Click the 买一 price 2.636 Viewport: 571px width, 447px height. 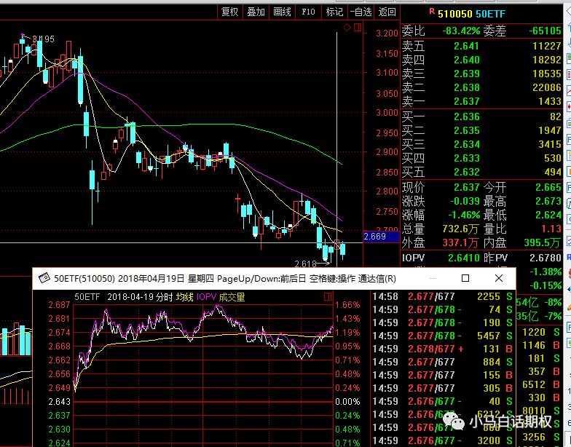466,116
